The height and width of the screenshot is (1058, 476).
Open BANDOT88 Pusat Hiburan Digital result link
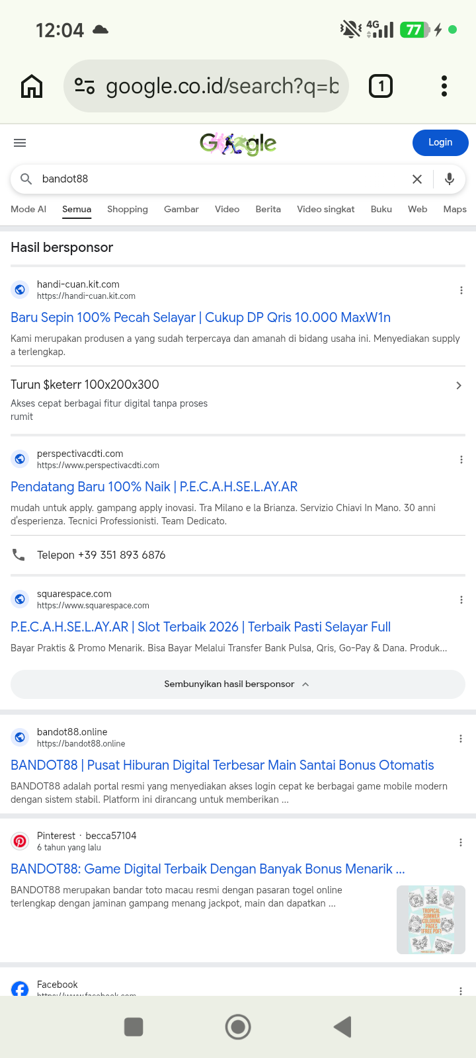click(222, 765)
